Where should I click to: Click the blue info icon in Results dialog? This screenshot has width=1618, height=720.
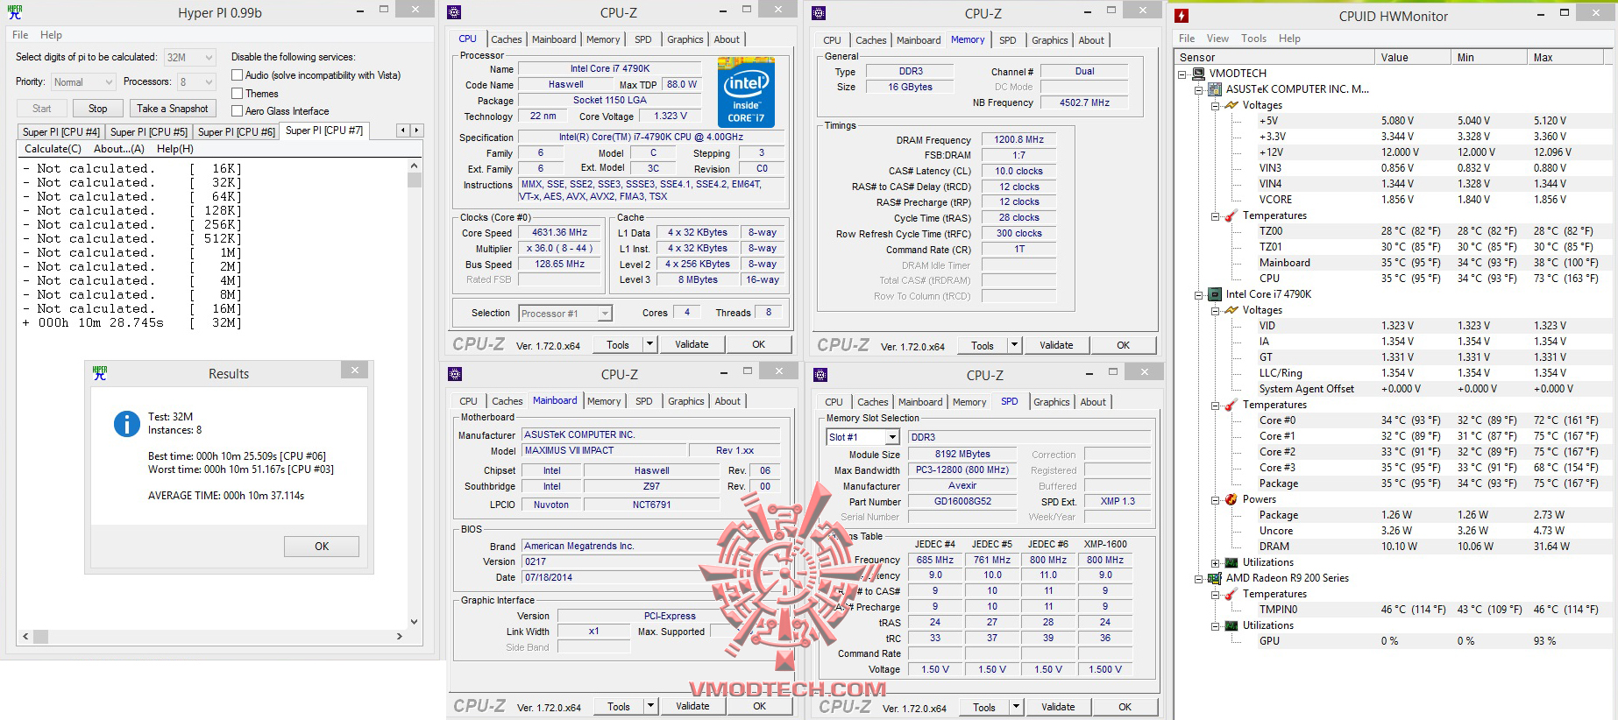[126, 424]
